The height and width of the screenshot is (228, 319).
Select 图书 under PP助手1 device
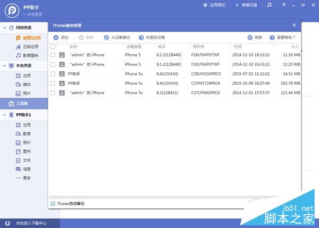[23, 151]
